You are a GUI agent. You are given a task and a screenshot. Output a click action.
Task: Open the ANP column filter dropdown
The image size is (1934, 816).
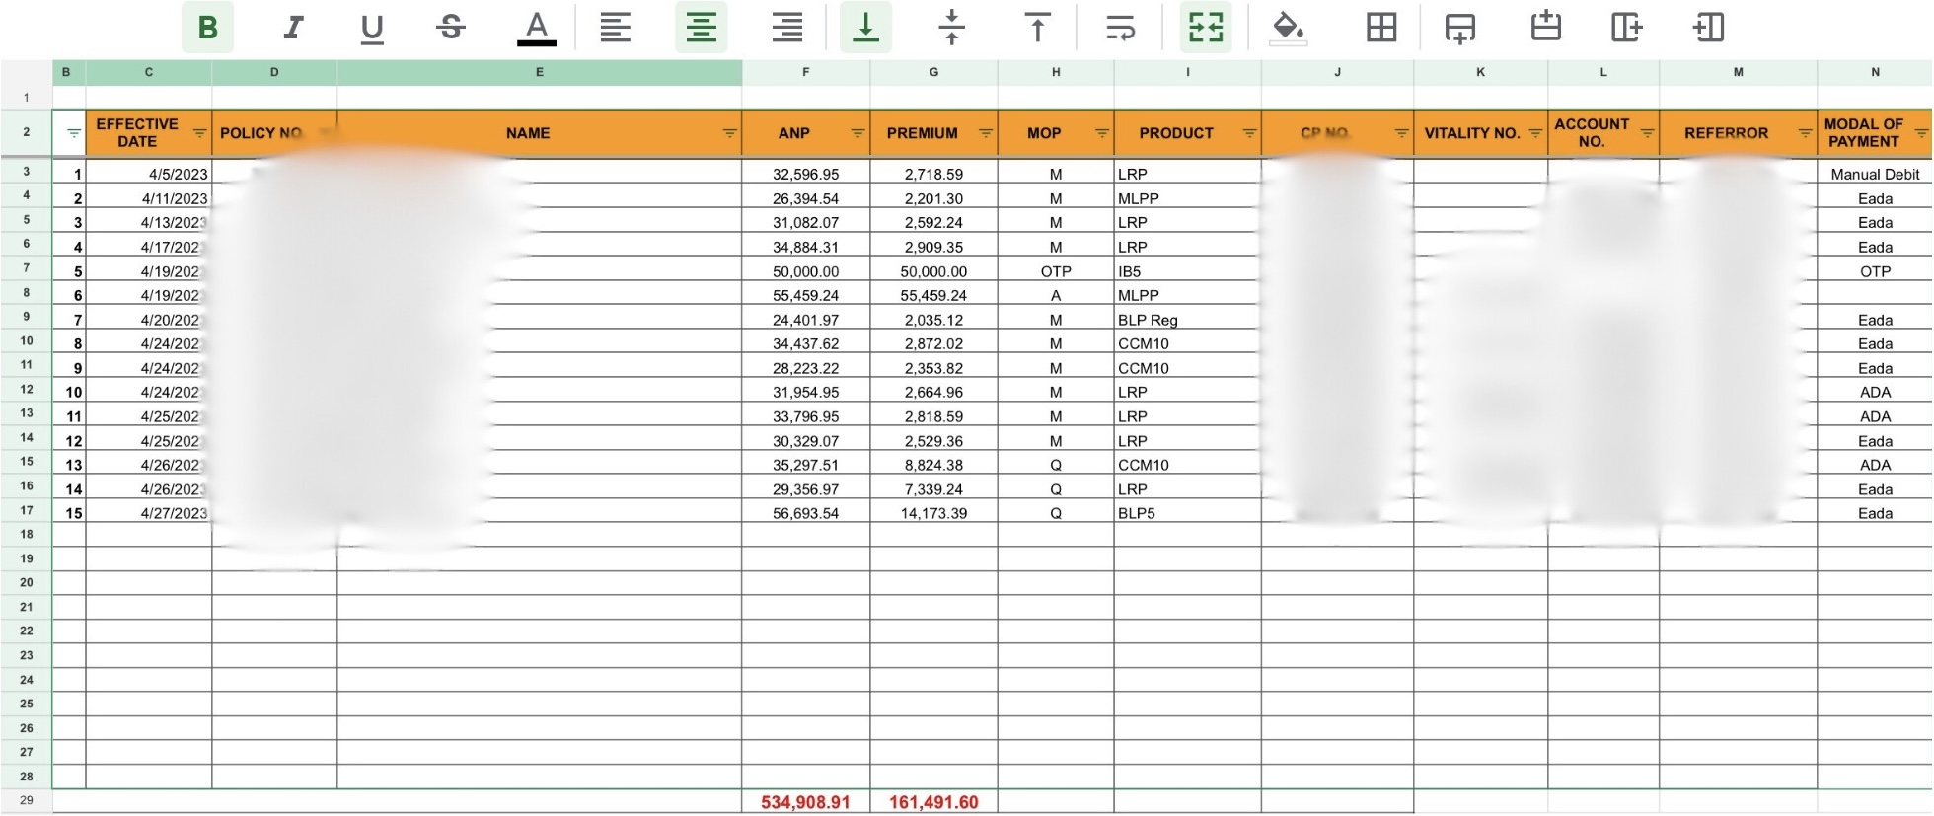click(857, 133)
